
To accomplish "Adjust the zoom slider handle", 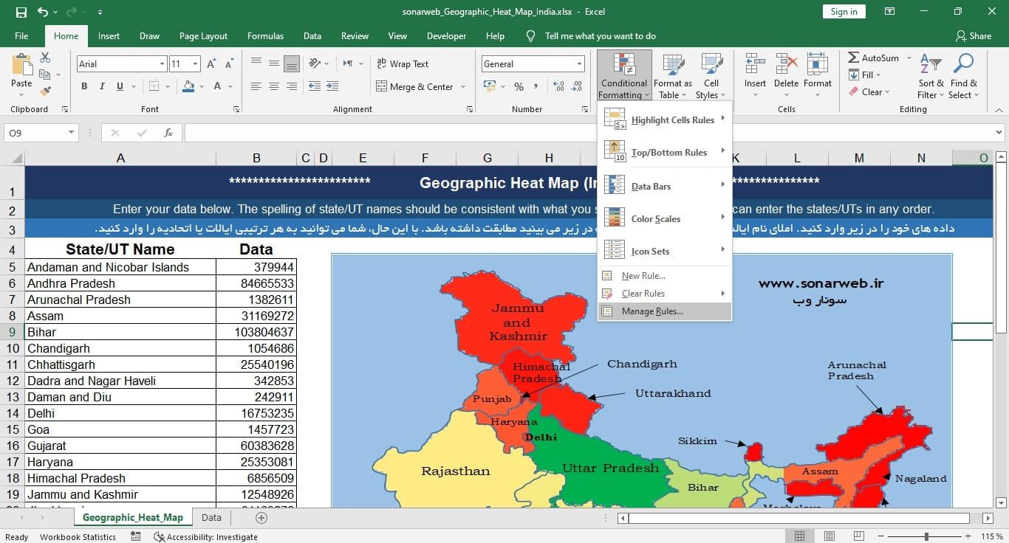I will tap(926, 536).
